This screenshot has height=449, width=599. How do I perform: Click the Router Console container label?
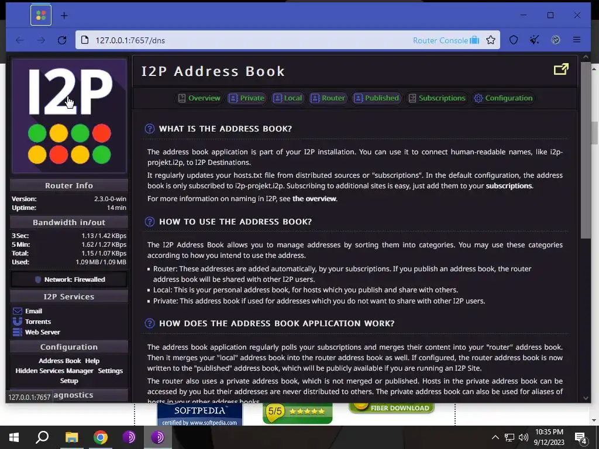(x=446, y=40)
